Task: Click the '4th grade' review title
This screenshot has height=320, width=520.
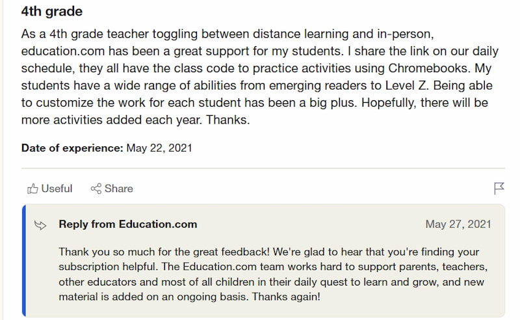Action: tap(52, 11)
